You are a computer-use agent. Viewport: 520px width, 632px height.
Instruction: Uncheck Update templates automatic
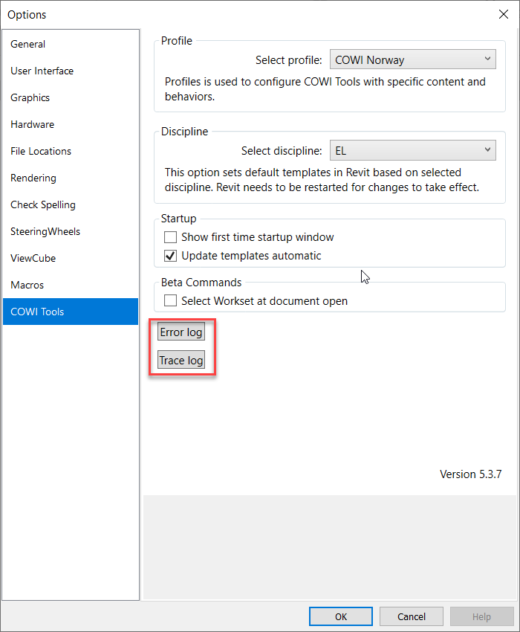171,257
